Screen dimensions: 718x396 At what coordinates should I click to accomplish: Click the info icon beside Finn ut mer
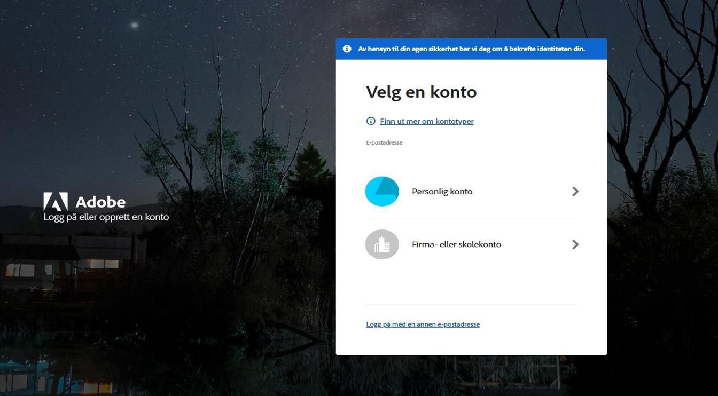371,121
